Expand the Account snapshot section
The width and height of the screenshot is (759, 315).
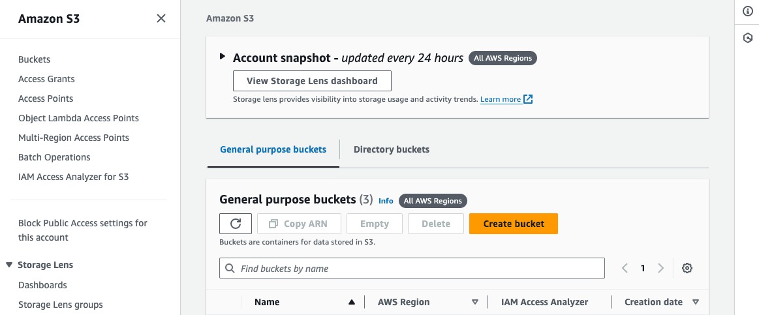click(x=222, y=56)
